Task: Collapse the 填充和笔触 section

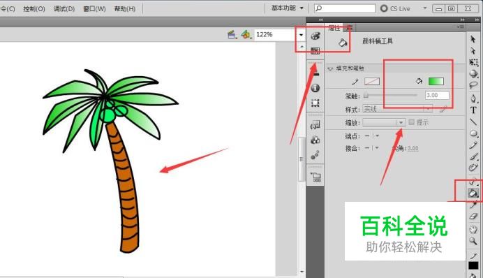Action: (x=330, y=68)
